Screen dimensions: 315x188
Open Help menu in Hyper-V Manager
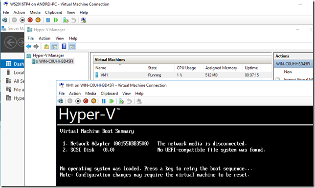click(73, 38)
